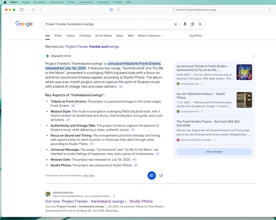The image size is (276, 220).
Task: Click the page reader icon in address bar
Action: tap(118, 10)
